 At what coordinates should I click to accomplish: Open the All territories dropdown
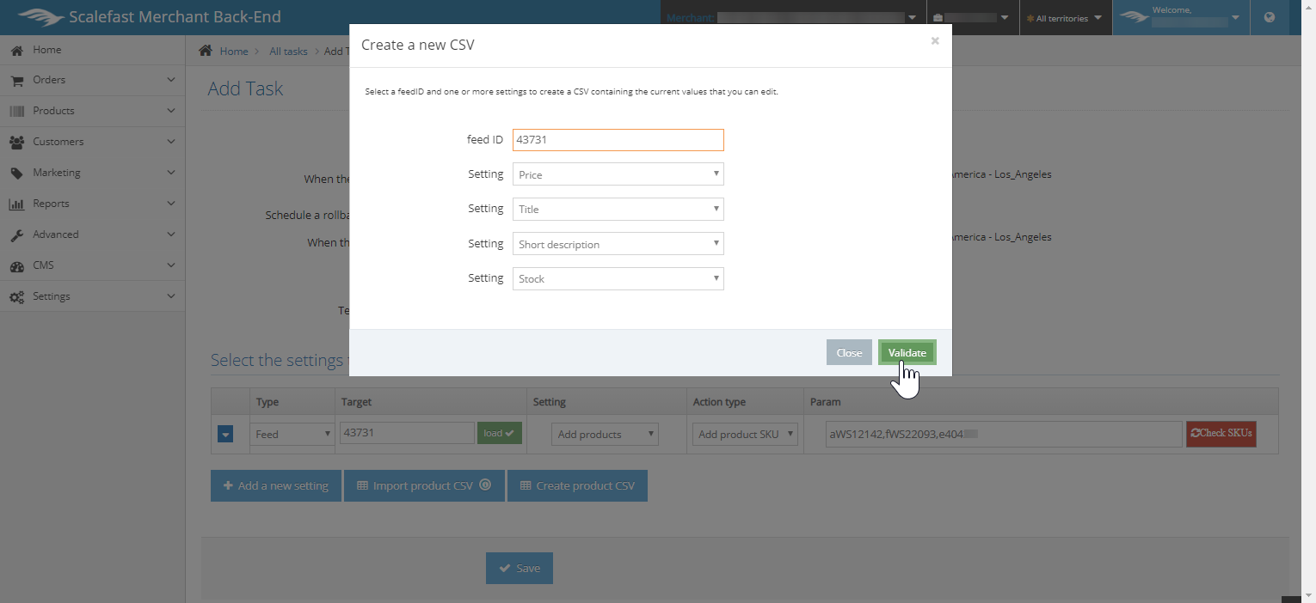tap(1065, 18)
